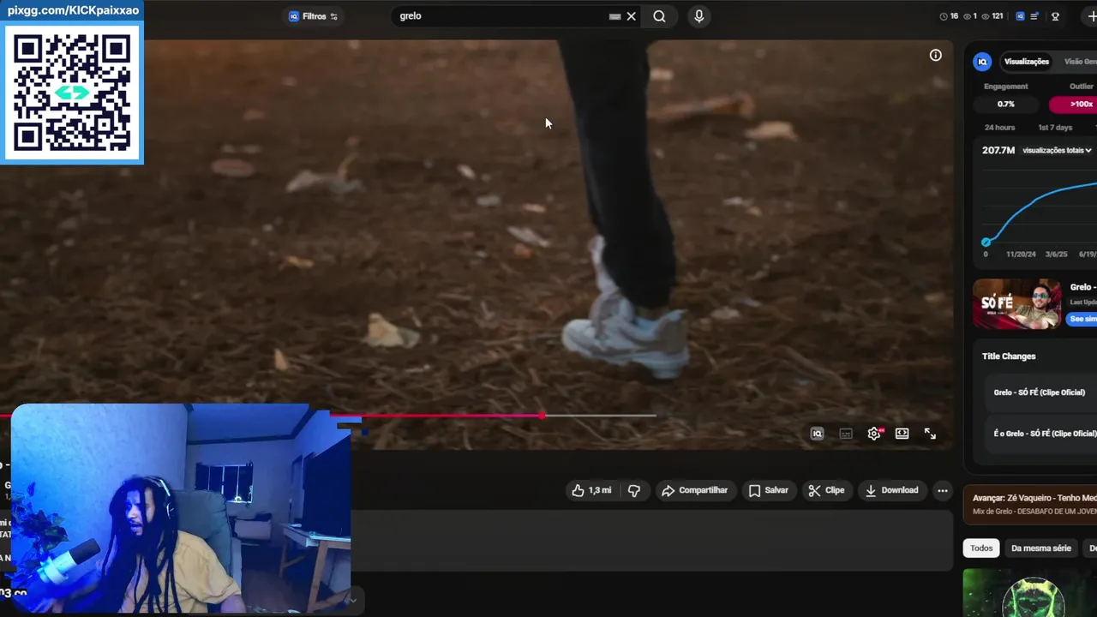Show video info via the circled i icon

pyautogui.click(x=936, y=55)
